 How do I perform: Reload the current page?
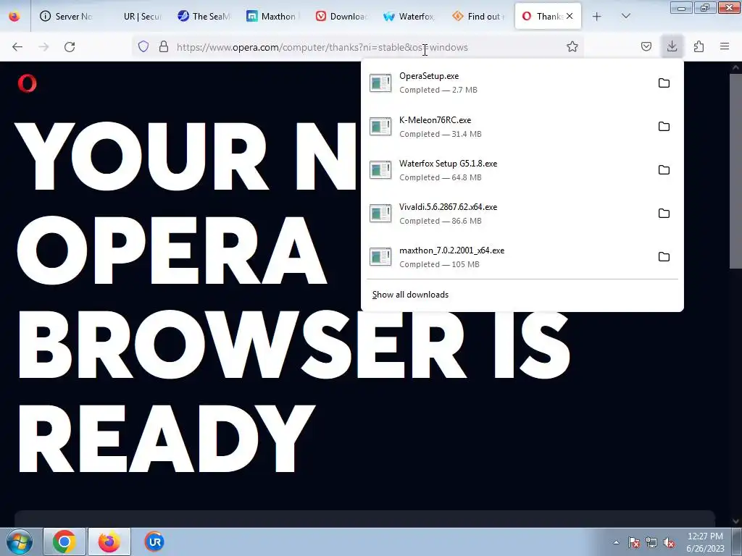click(70, 47)
